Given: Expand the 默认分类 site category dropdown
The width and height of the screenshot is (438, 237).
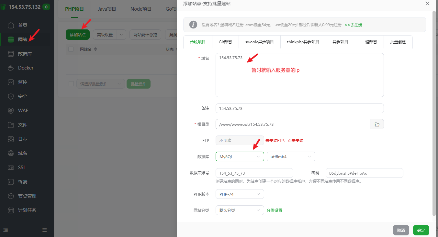Looking at the screenshot, I should (x=240, y=210).
